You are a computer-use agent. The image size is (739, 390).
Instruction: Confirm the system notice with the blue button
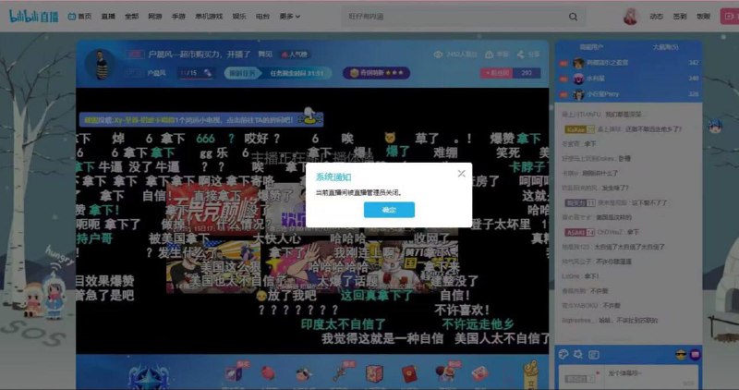(x=389, y=210)
